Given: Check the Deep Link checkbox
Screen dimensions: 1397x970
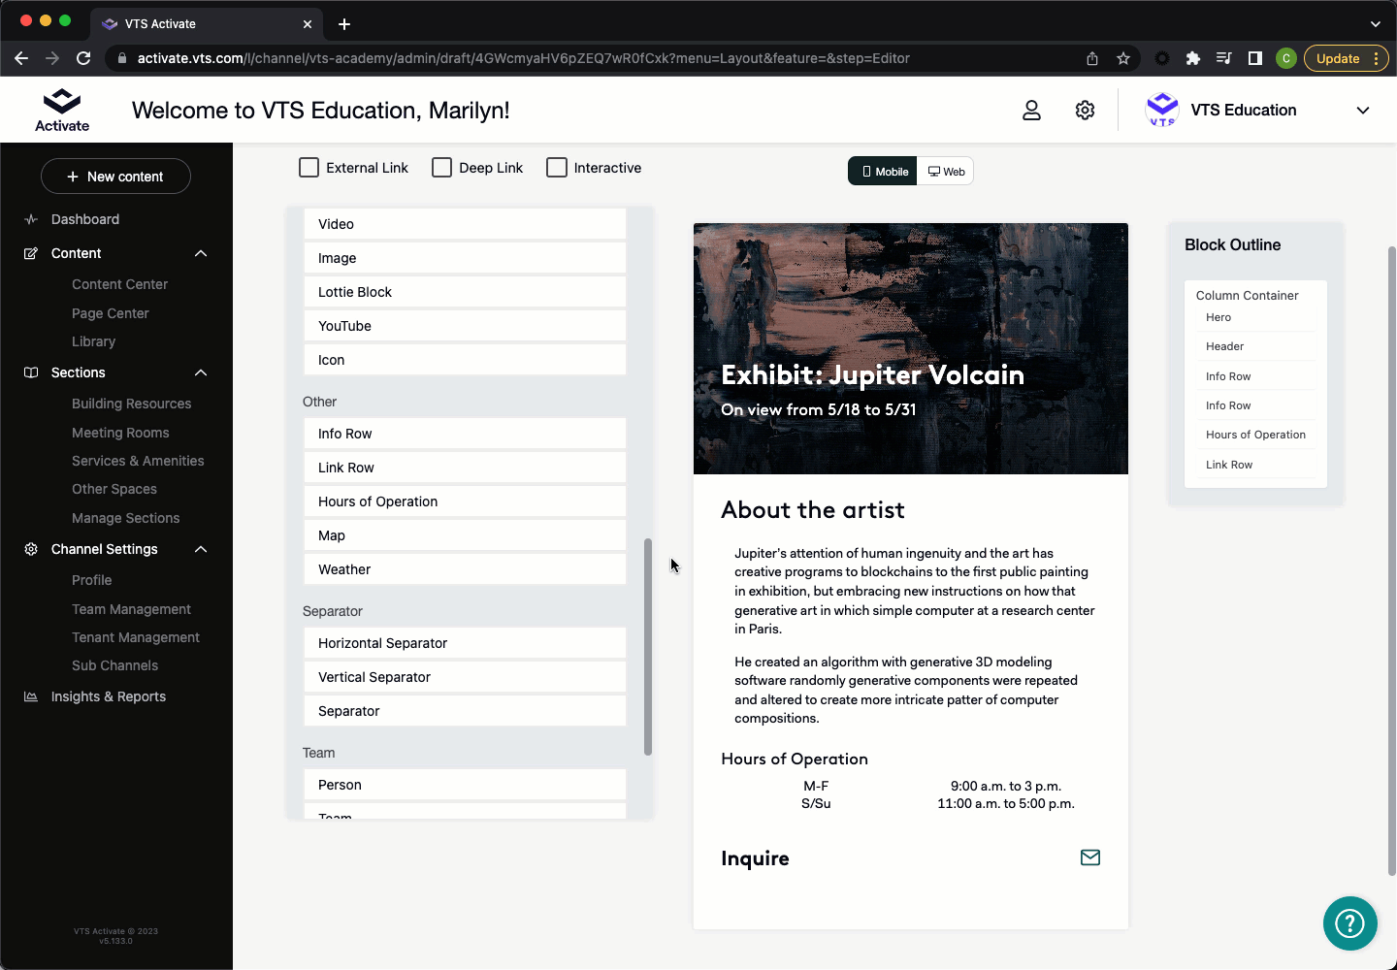Looking at the screenshot, I should tap(441, 168).
